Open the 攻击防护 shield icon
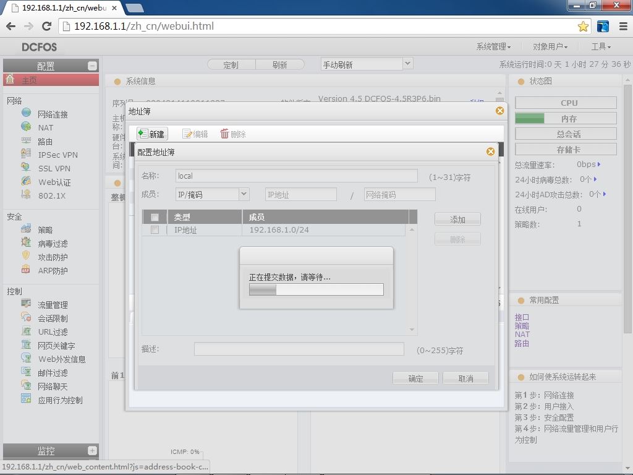This screenshot has height=475, width=633. (x=26, y=255)
